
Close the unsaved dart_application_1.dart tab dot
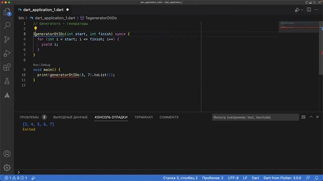click(68, 10)
